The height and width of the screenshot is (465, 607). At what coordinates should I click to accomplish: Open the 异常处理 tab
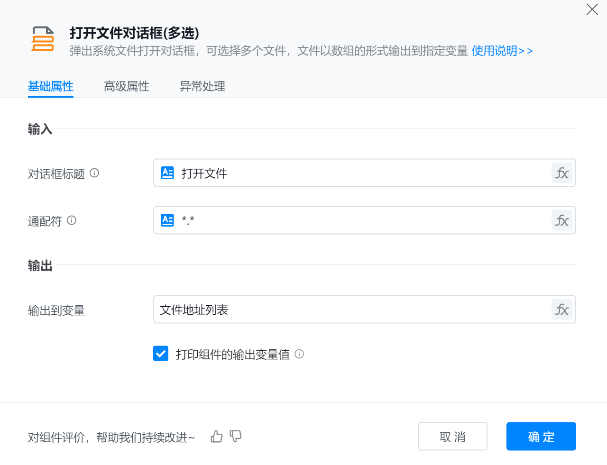(202, 86)
